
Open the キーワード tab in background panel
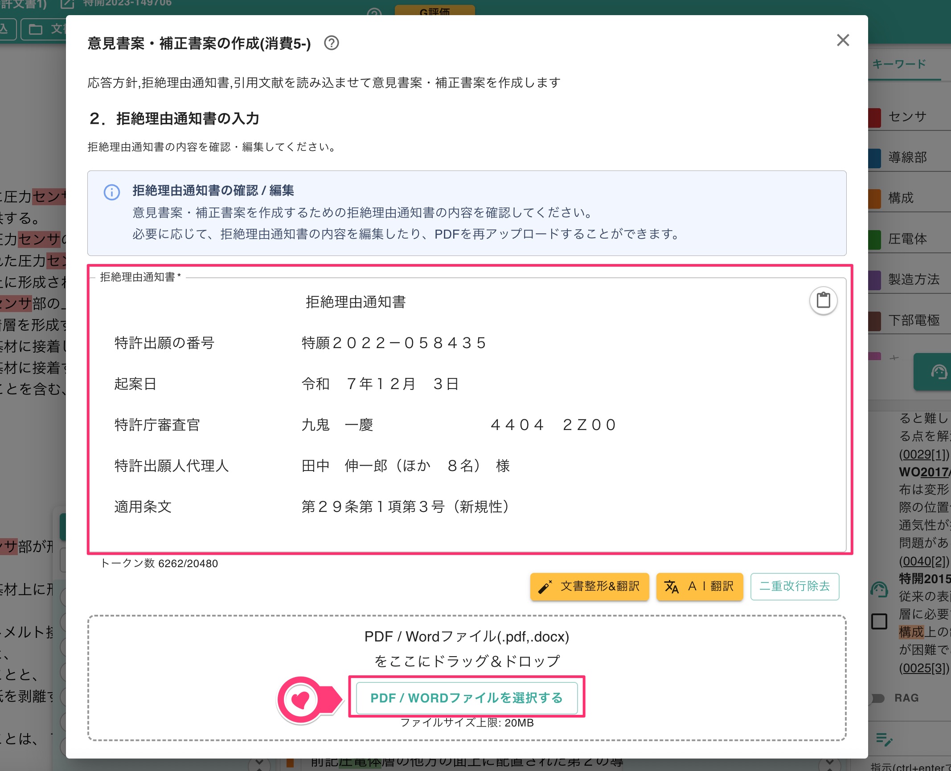(x=899, y=64)
